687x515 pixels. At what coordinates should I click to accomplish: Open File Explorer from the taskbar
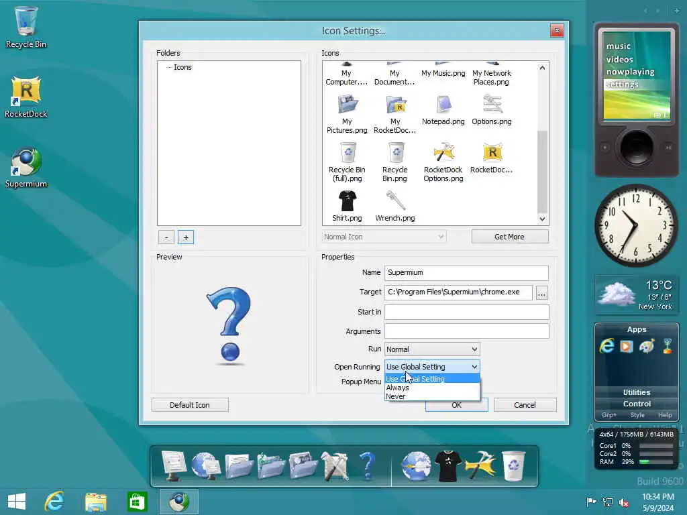[x=95, y=502]
